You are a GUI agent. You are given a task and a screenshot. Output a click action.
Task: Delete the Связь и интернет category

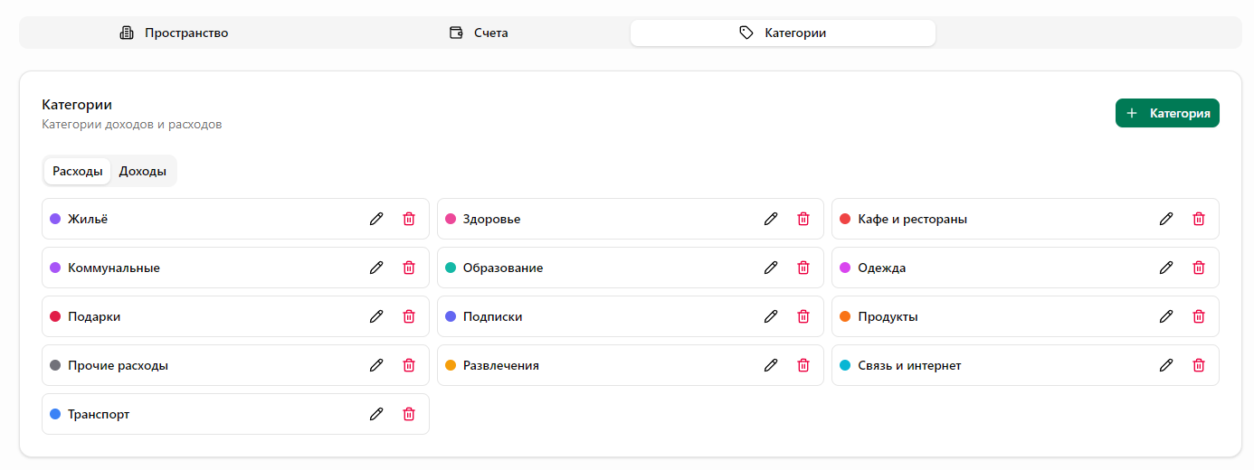tap(1199, 365)
